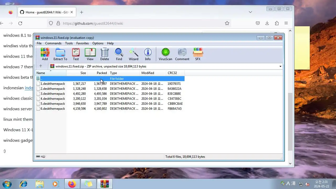336x189 pixels.
Task: Sort by the Packed column header
Action: 98,73
